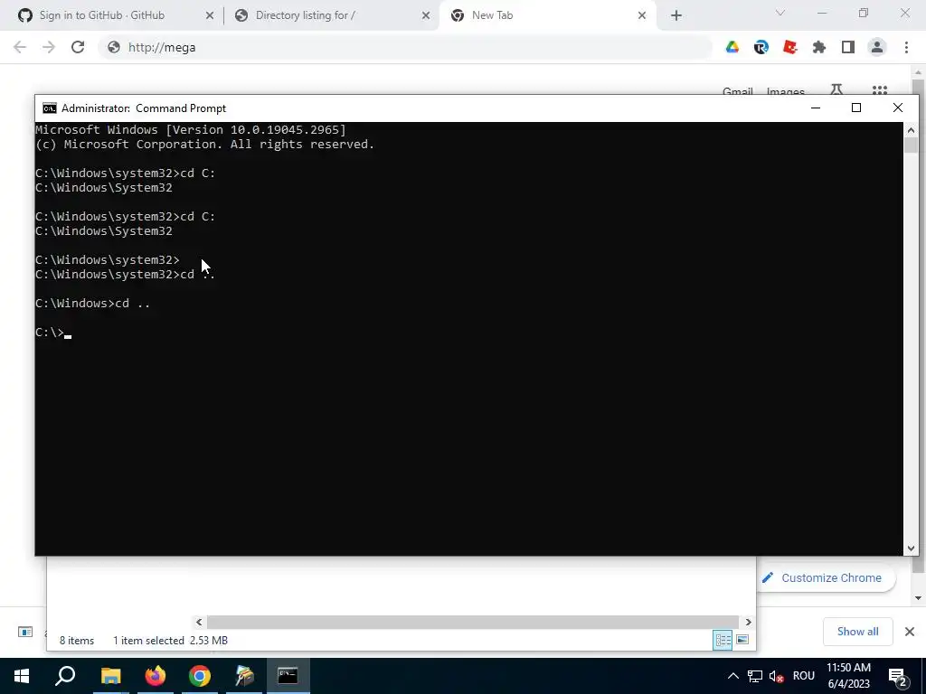Screen dimensions: 926x694
Task: Close the Directory listing tab
Action: pyautogui.click(x=426, y=15)
